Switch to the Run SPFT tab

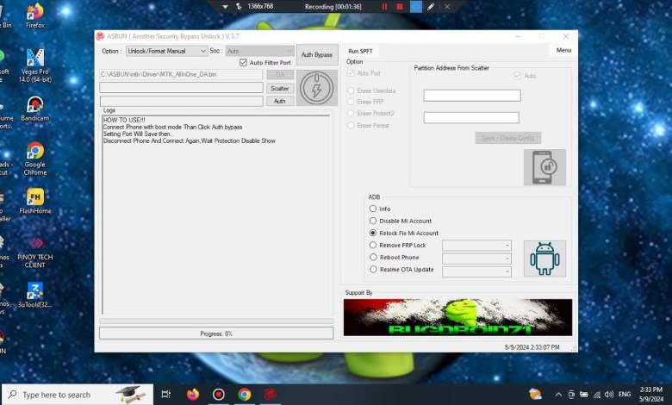[x=360, y=51]
